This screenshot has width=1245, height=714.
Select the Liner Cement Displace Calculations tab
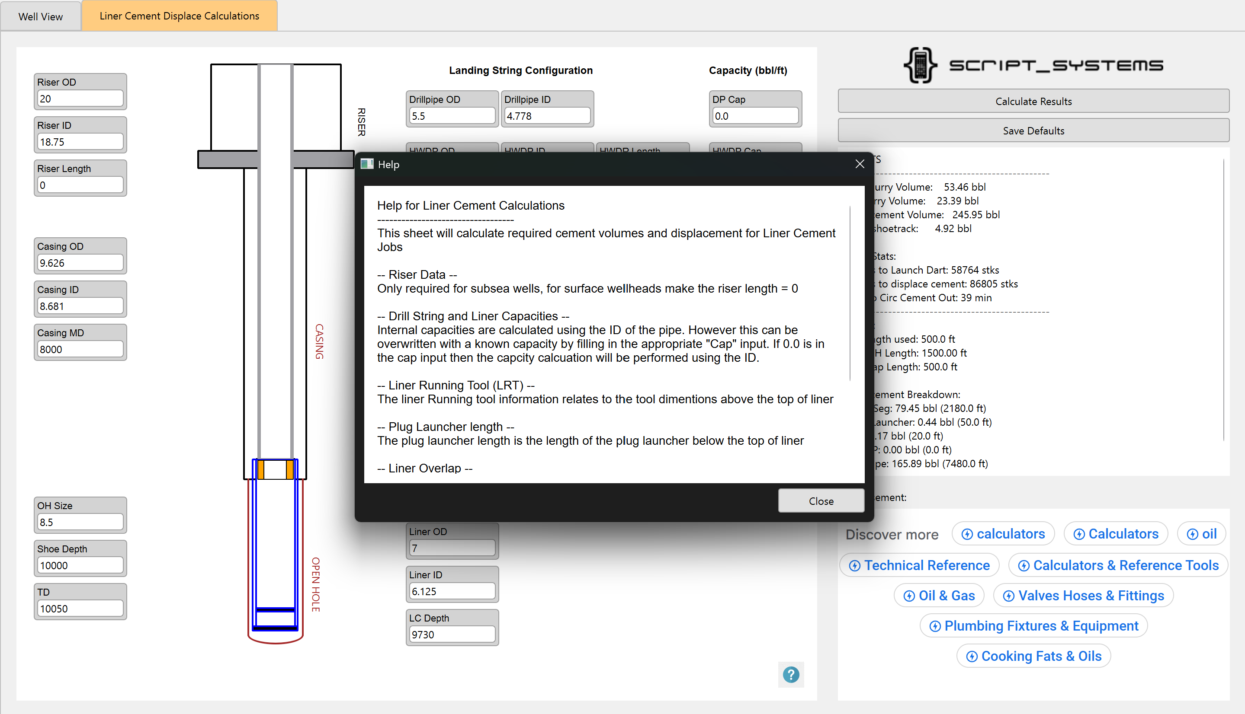tap(179, 16)
